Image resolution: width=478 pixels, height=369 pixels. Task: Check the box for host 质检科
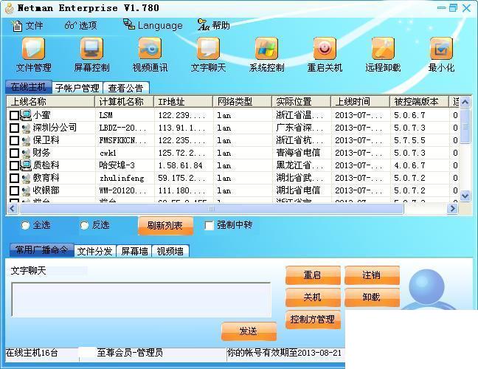tap(14, 165)
